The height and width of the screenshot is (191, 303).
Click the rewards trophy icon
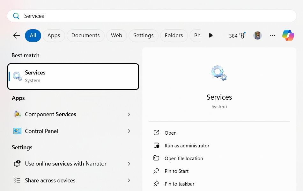pos(242,35)
